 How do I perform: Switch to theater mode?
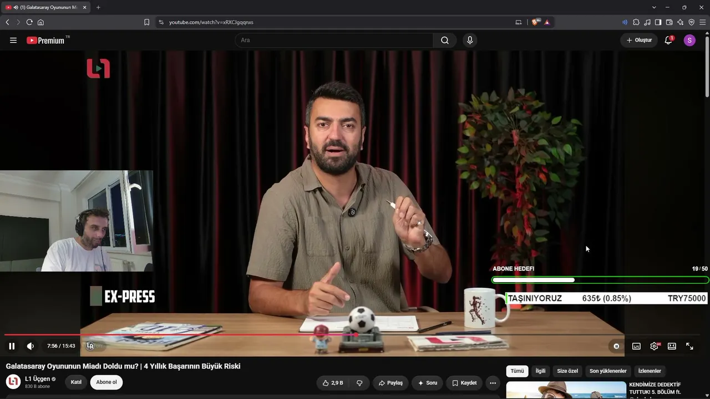click(x=672, y=346)
